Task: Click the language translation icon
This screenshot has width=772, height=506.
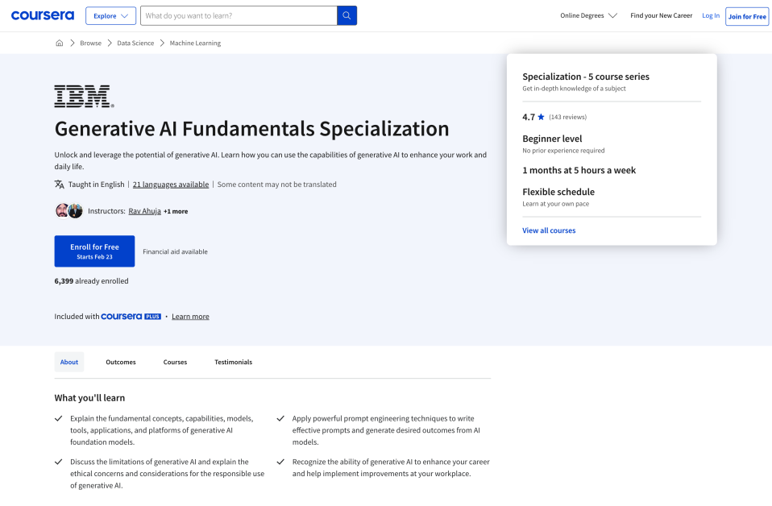Action: coord(60,184)
